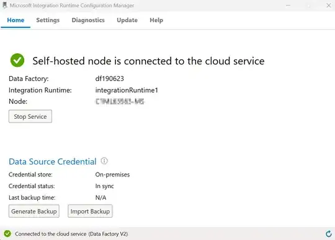Switch to the Home tab
The image size is (335, 240).
coord(16,20)
